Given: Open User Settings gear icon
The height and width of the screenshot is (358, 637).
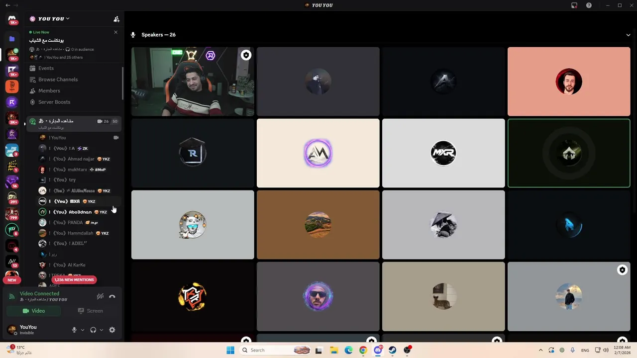Looking at the screenshot, I should (112, 330).
